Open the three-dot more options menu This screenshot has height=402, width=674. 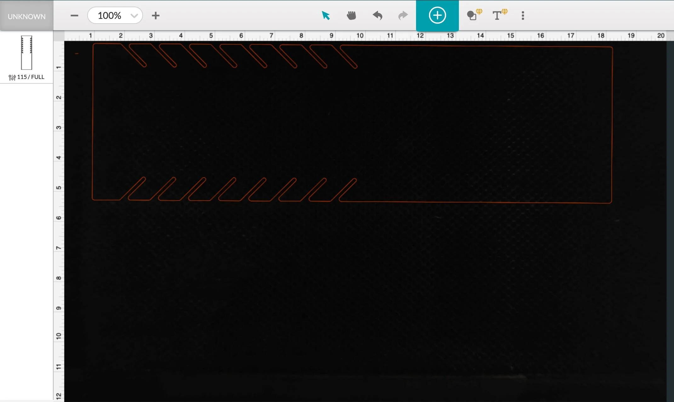(523, 15)
